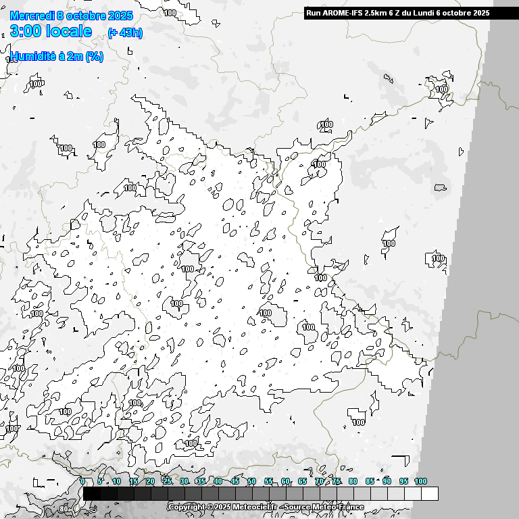Click the '80' contour label on map
Image resolution: width=519 pixels, height=519 pixels.
[64, 508]
